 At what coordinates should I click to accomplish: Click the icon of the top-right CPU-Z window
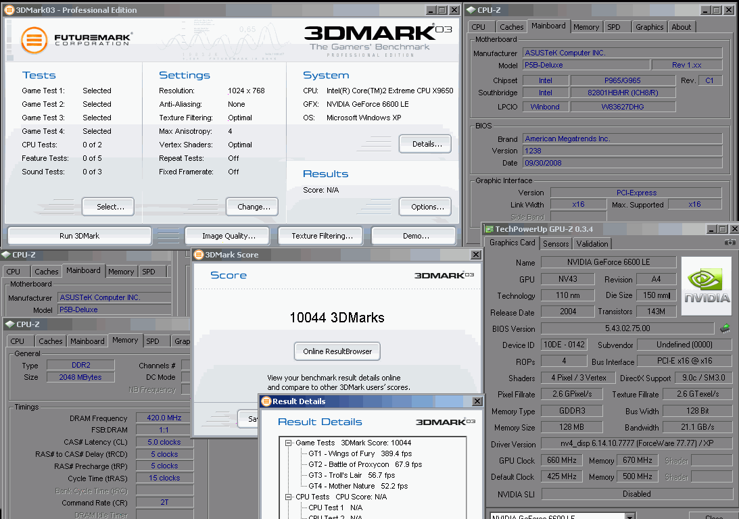[471, 10]
